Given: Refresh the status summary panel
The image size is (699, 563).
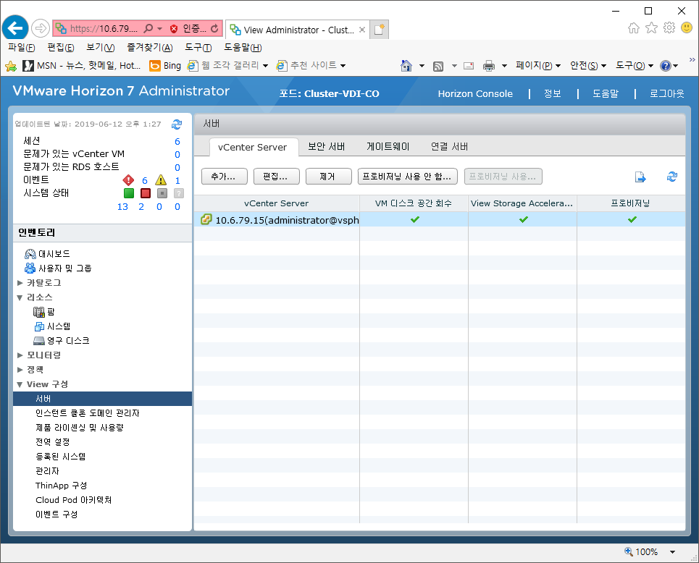Looking at the screenshot, I should [x=177, y=124].
